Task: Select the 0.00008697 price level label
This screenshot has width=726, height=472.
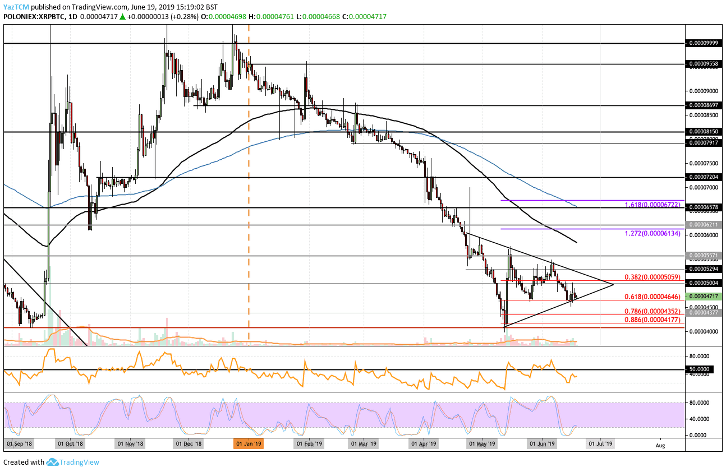Action: pos(704,105)
